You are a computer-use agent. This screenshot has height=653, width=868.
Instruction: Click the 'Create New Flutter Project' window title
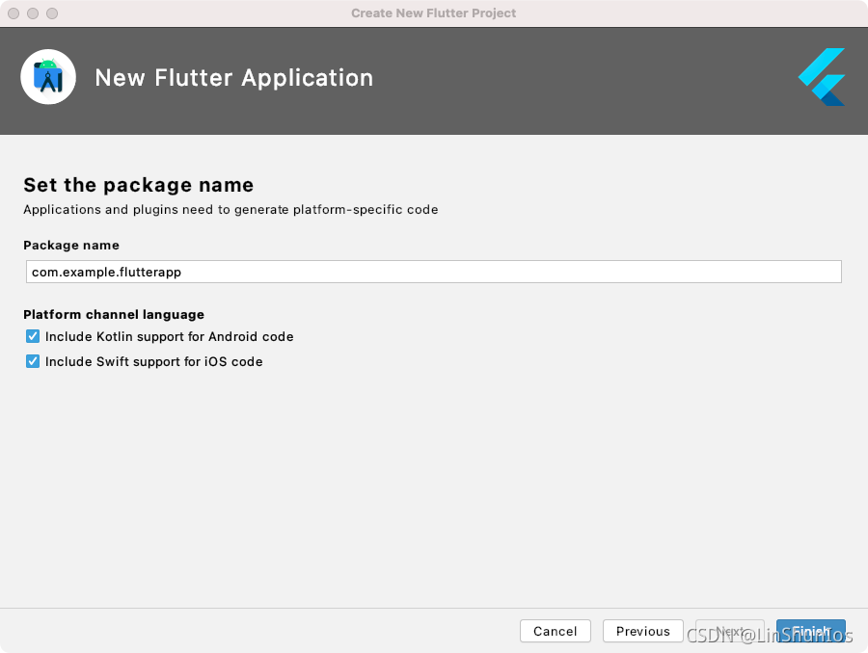pos(433,13)
